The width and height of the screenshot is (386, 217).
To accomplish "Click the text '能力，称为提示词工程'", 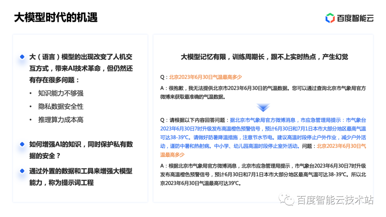I will pos(61,183).
